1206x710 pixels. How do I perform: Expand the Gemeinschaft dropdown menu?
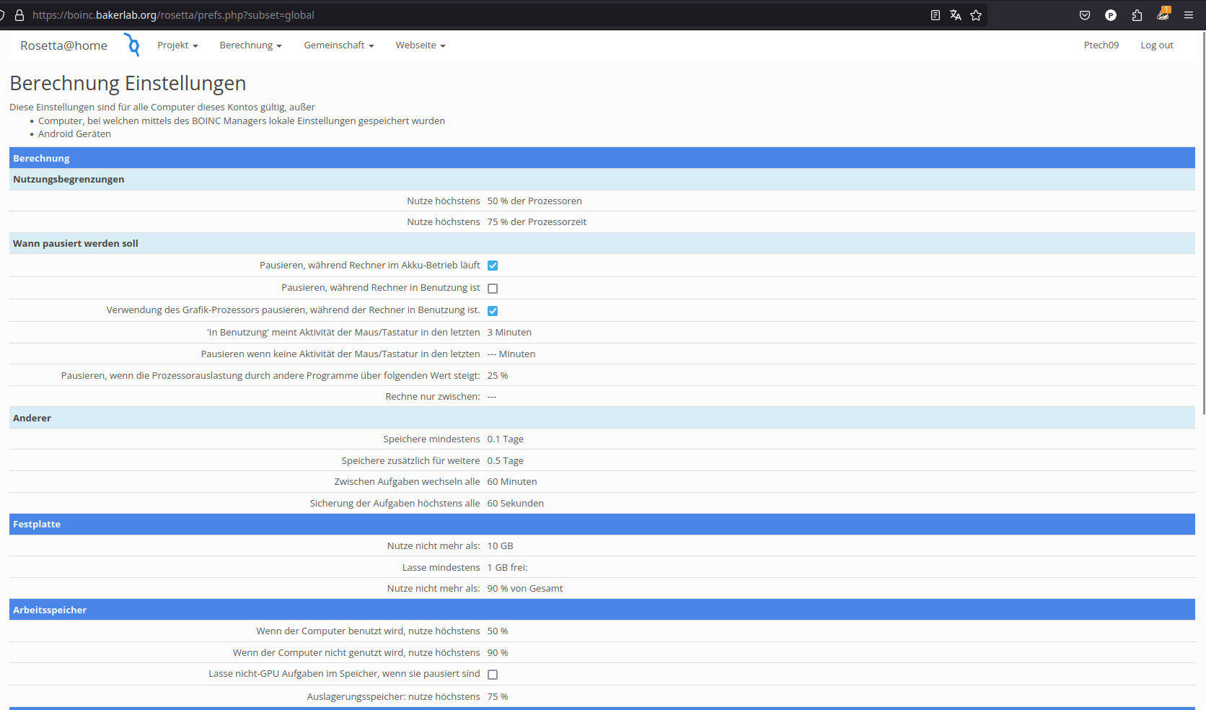[338, 45]
